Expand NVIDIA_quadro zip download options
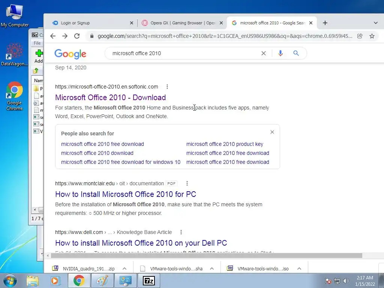 coord(124,268)
